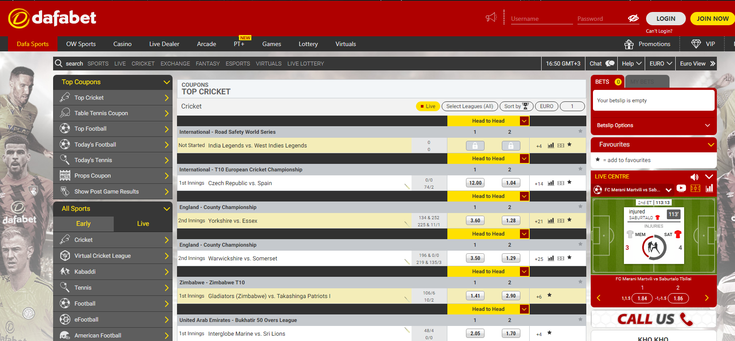The width and height of the screenshot is (735, 341).
Task: Click Can't Login? link
Action: [659, 31]
